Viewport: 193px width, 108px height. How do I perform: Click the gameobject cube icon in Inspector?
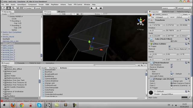(150, 15)
